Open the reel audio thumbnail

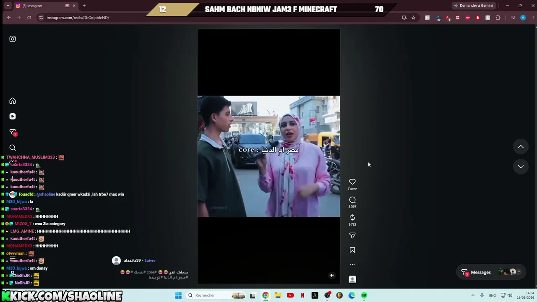[352, 279]
